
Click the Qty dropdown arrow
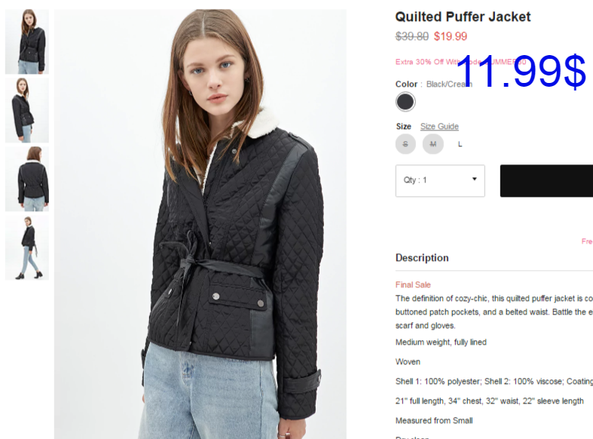[474, 179]
